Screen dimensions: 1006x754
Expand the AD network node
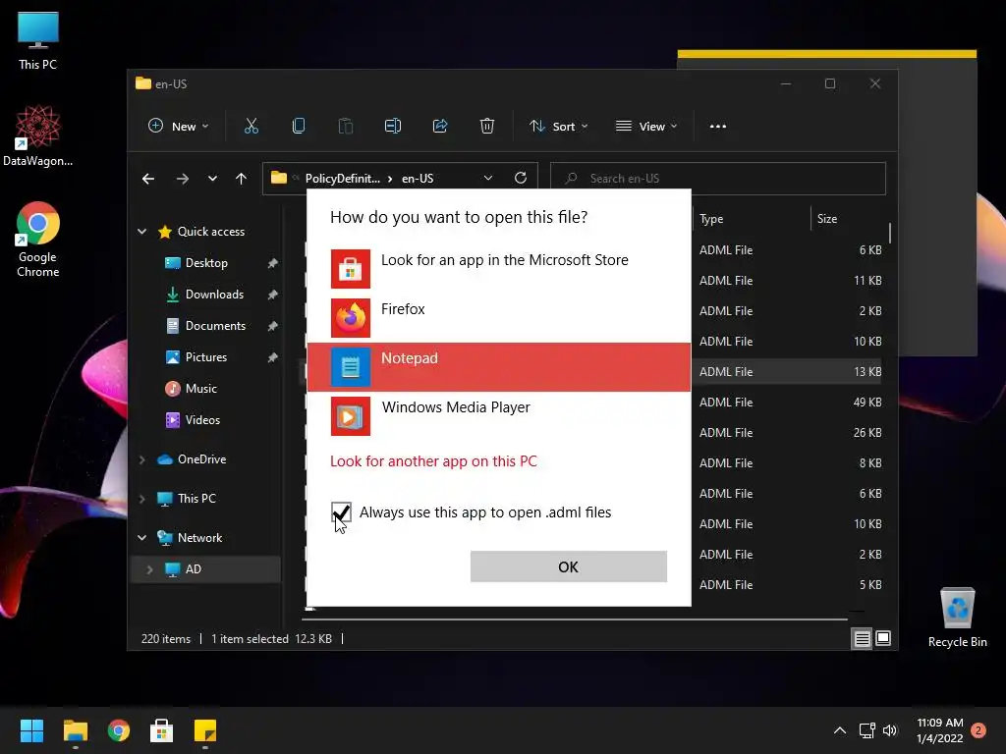[x=149, y=569]
